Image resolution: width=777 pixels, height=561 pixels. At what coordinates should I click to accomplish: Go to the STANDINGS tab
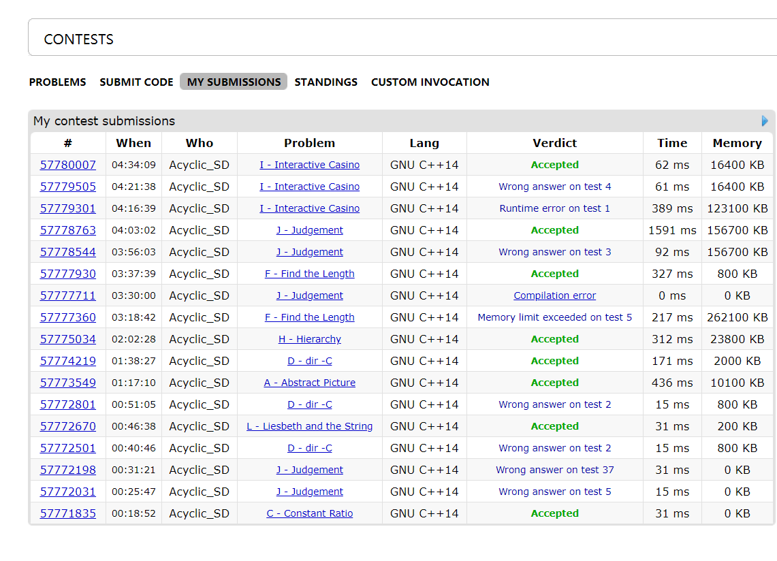pos(326,82)
